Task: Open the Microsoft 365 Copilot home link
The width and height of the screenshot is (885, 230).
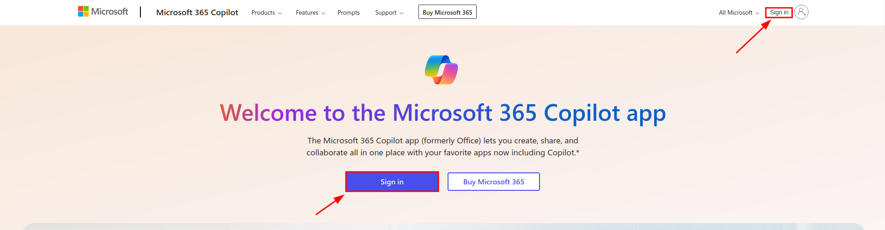Action: pyautogui.click(x=197, y=12)
